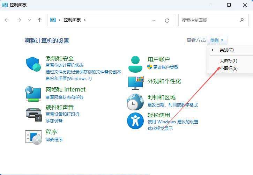Viewport: 253px width, 175px height.
Task: Click the refresh button in address bar
Action: click(x=167, y=20)
